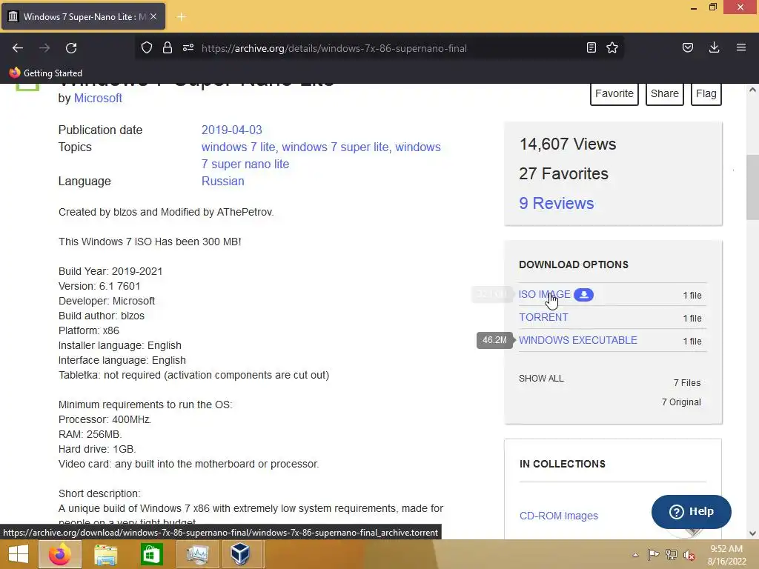The image size is (759, 569).
Task: Click Firefox icon in the taskbar
Action: pos(60,554)
